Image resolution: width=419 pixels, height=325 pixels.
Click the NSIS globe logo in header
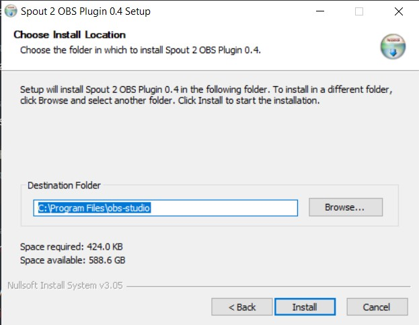pos(393,46)
